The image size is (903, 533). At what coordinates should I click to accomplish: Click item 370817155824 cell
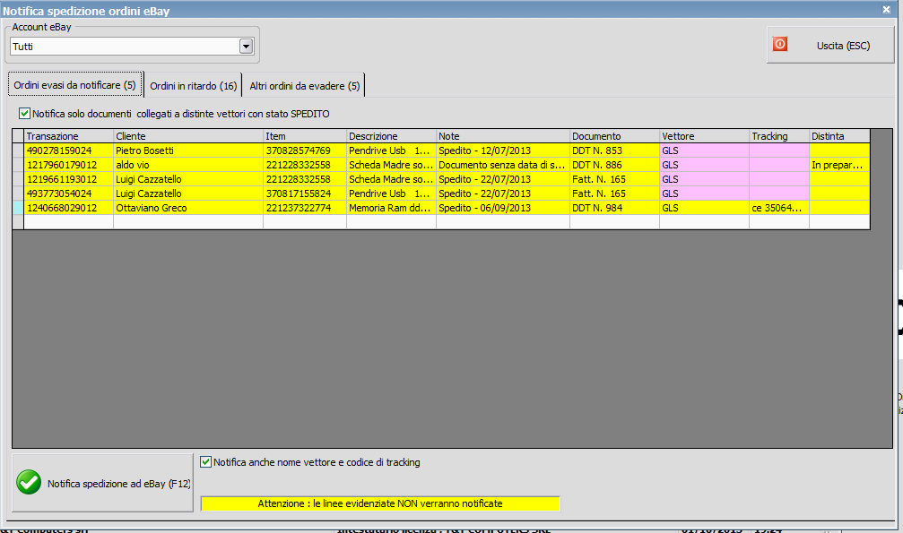(x=305, y=193)
